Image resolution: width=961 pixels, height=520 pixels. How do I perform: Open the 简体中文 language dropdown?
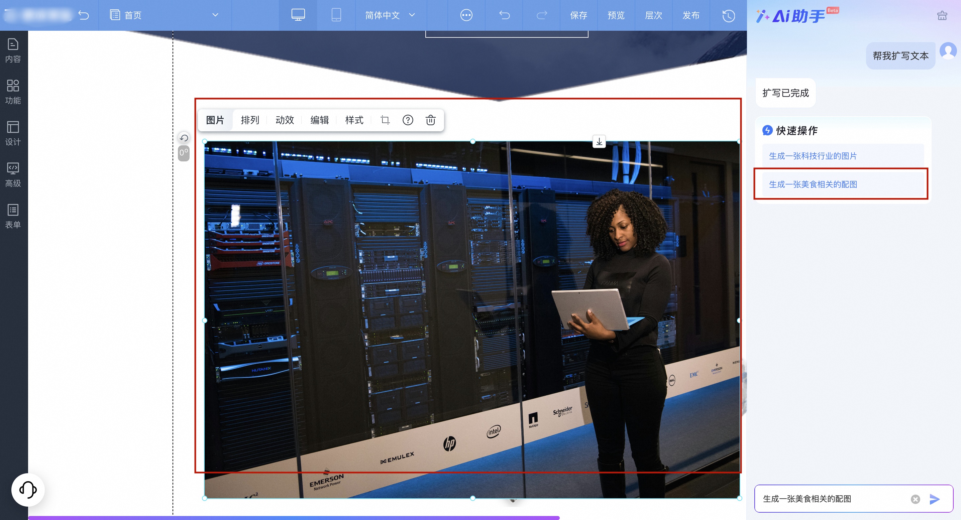tap(390, 15)
